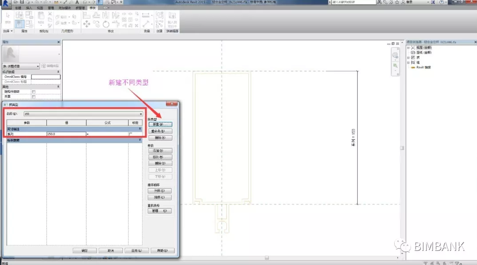Click the horizontal scrollbar thumb below drawing area
This screenshot has height=265, width=477.
267,258
